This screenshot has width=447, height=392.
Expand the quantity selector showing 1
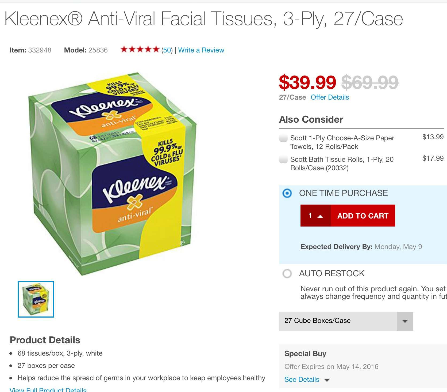pyautogui.click(x=316, y=216)
